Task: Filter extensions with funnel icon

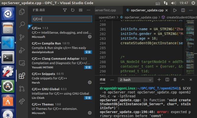Action: (65, 10)
